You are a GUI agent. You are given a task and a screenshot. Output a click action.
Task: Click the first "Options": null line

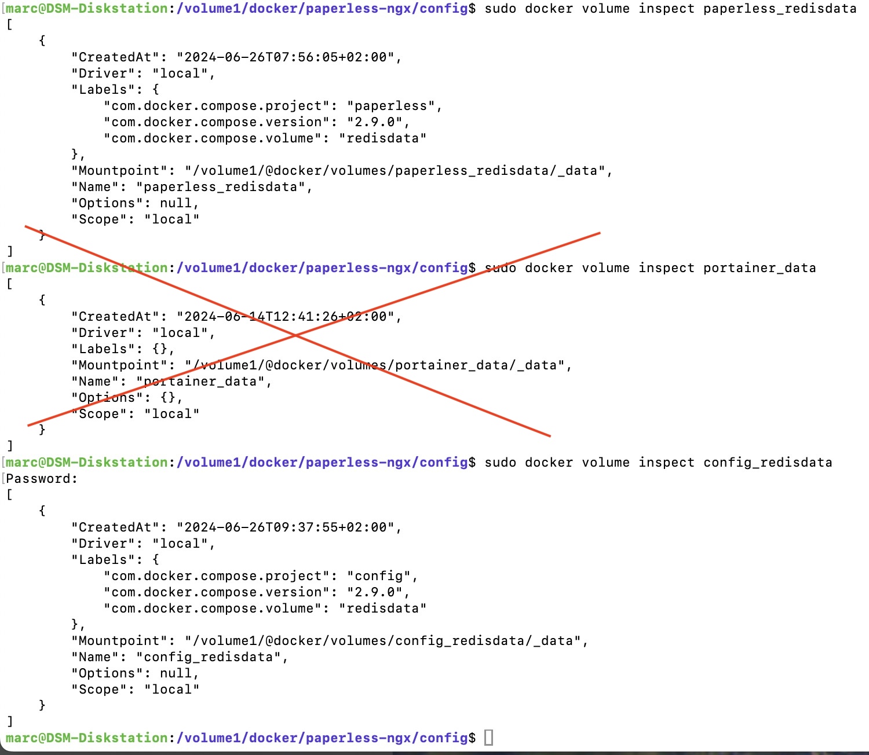135,203
